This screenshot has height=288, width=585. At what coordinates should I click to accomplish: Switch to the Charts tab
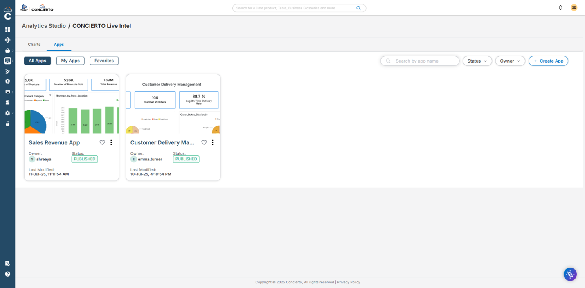[34, 44]
